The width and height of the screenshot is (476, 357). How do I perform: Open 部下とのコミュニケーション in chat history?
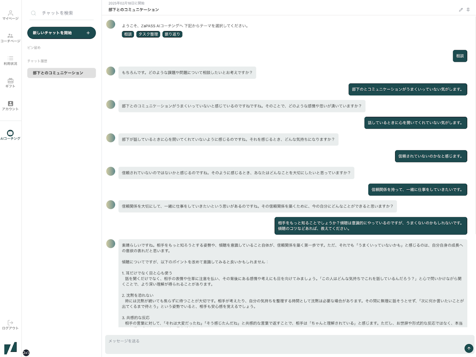point(62,73)
